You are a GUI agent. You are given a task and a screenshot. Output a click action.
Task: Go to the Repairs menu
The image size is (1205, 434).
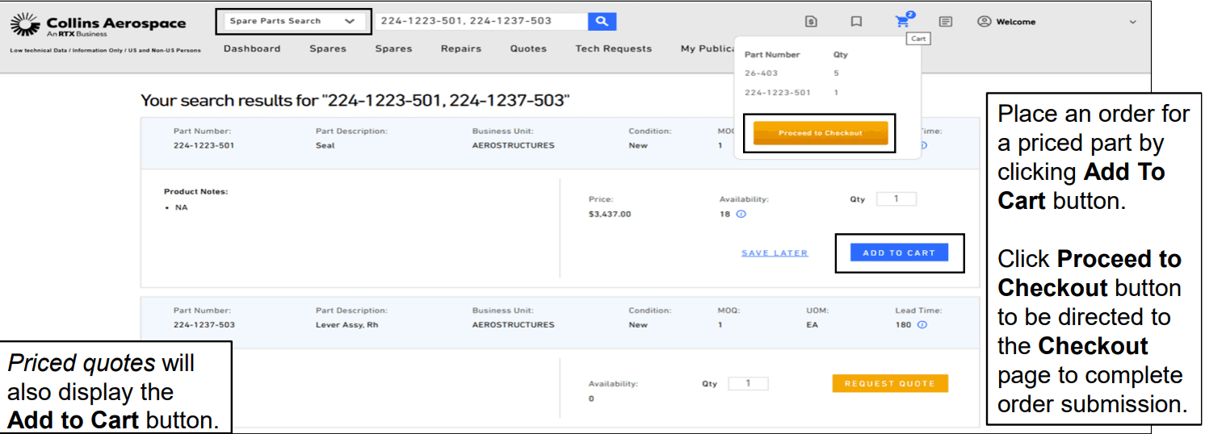click(x=461, y=48)
